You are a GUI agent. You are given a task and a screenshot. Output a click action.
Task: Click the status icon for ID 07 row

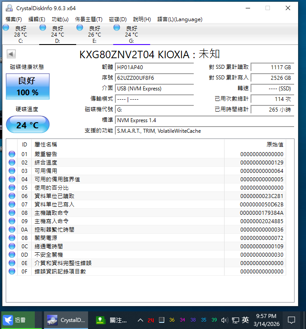(12, 204)
